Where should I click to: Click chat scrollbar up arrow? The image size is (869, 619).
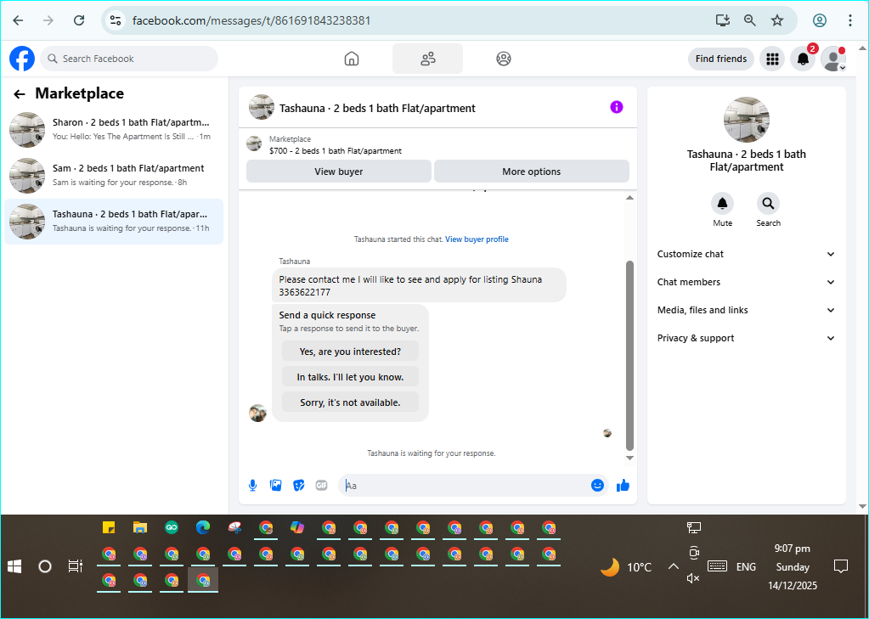pos(629,198)
